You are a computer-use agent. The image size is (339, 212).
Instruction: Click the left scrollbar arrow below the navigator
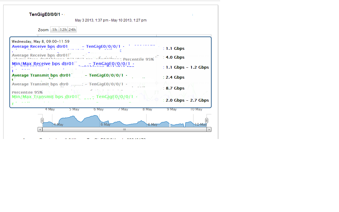tap(40, 129)
